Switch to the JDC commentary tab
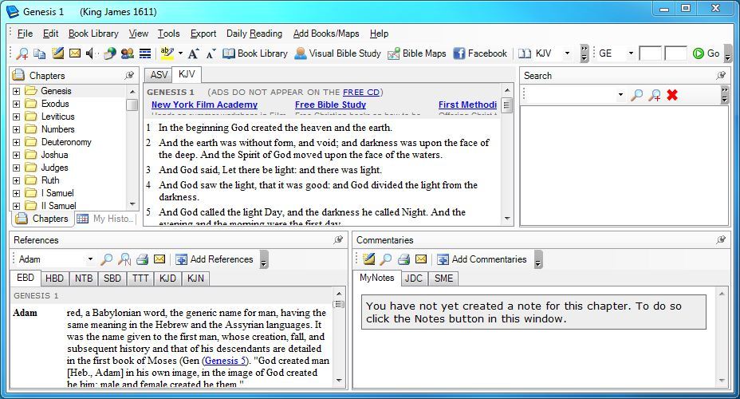This screenshot has width=740, height=399. coord(413,279)
